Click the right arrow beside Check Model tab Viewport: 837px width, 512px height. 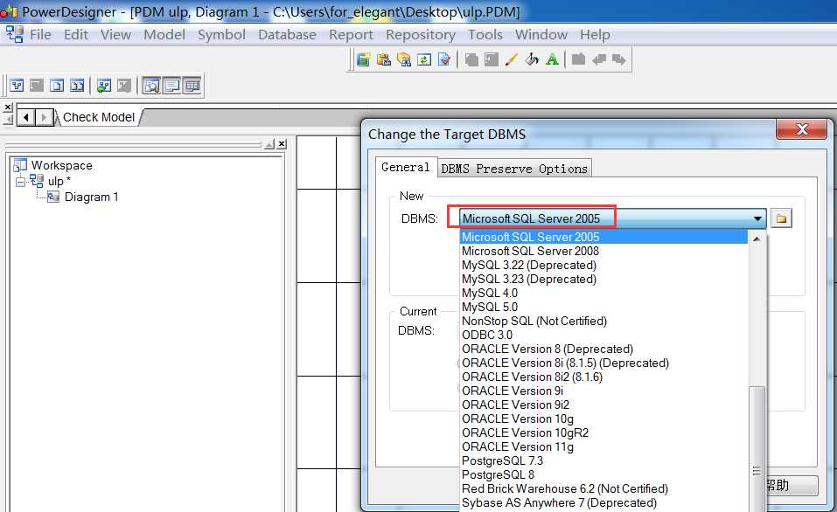click(x=45, y=117)
